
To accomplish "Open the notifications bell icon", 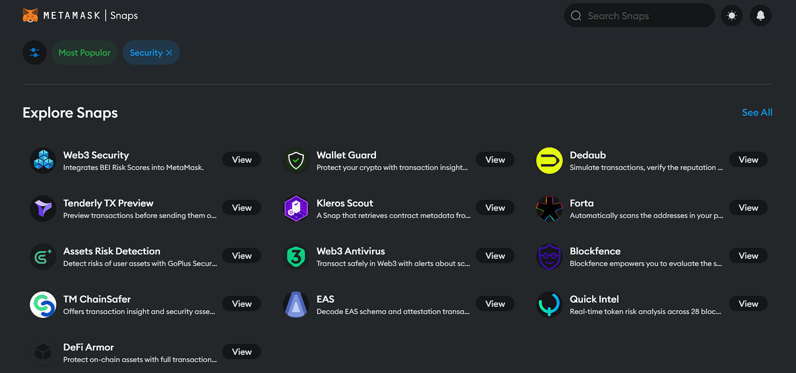I will pyautogui.click(x=761, y=15).
